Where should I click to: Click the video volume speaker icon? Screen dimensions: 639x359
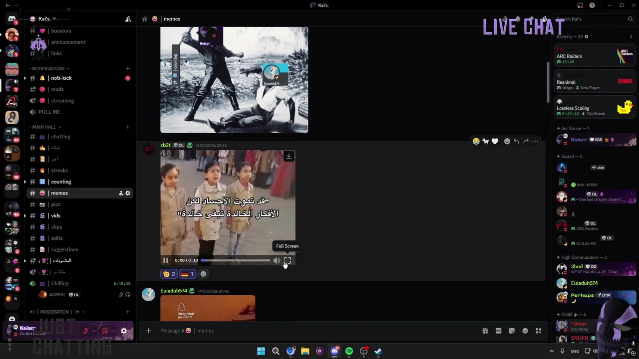[x=277, y=260]
